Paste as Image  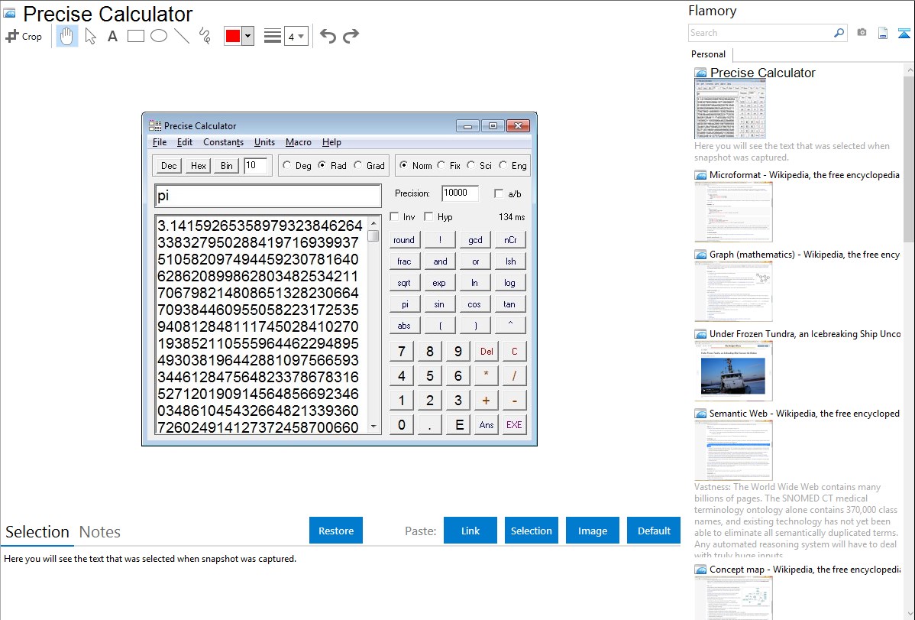(592, 531)
